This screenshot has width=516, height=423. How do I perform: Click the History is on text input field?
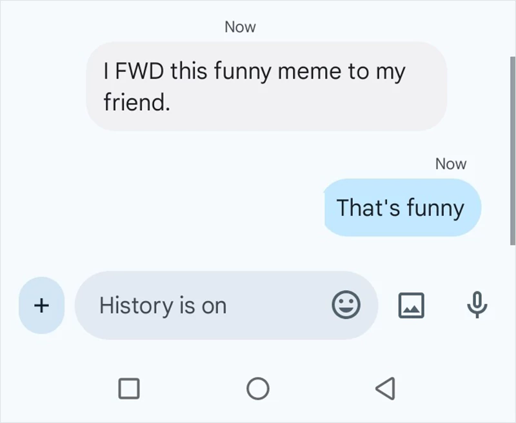pyautogui.click(x=193, y=306)
